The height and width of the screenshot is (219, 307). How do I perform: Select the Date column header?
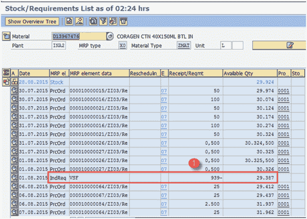[34, 73]
